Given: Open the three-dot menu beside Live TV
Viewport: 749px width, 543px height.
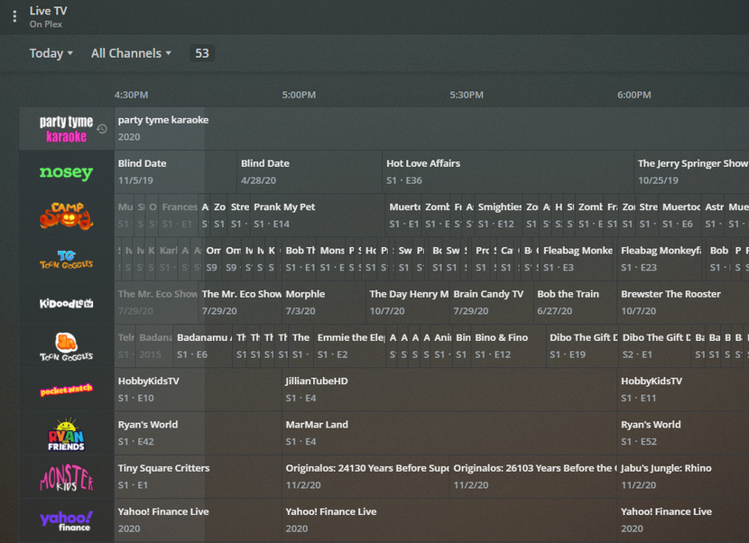Looking at the screenshot, I should [14, 16].
